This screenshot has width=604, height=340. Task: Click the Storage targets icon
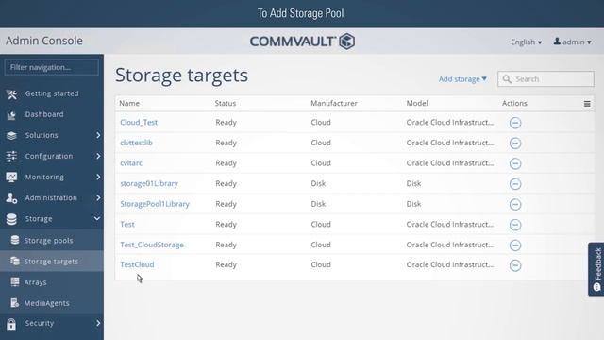[15, 261]
